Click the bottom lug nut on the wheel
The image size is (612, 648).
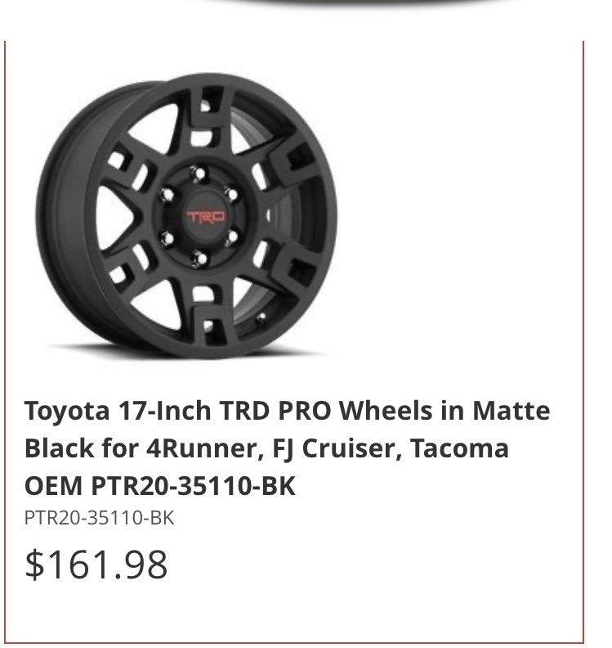(200, 259)
